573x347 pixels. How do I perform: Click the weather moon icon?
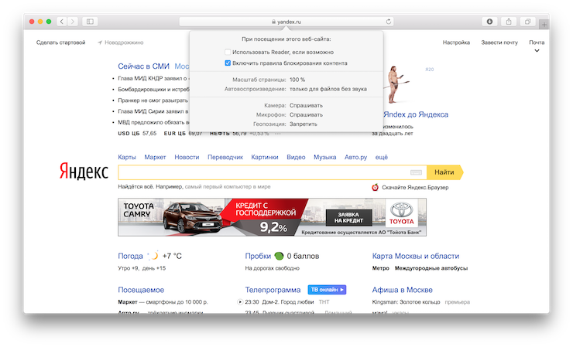153,255
